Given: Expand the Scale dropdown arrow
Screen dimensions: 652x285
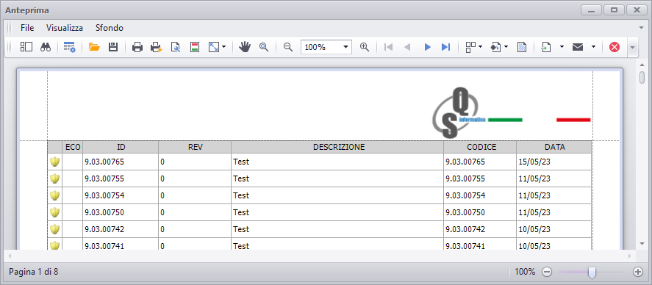Looking at the screenshot, I should tap(223, 47).
